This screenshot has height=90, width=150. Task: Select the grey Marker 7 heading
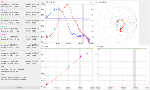(x=4, y=51)
